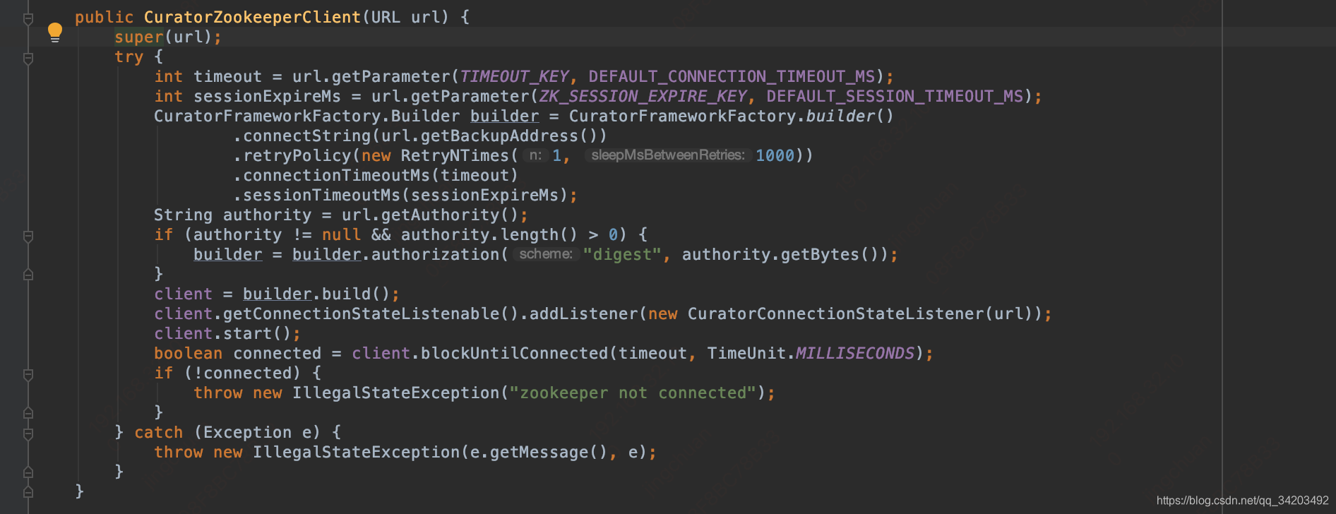Click the value 1000
Viewport: 1336px width, 514px height.
click(775, 155)
